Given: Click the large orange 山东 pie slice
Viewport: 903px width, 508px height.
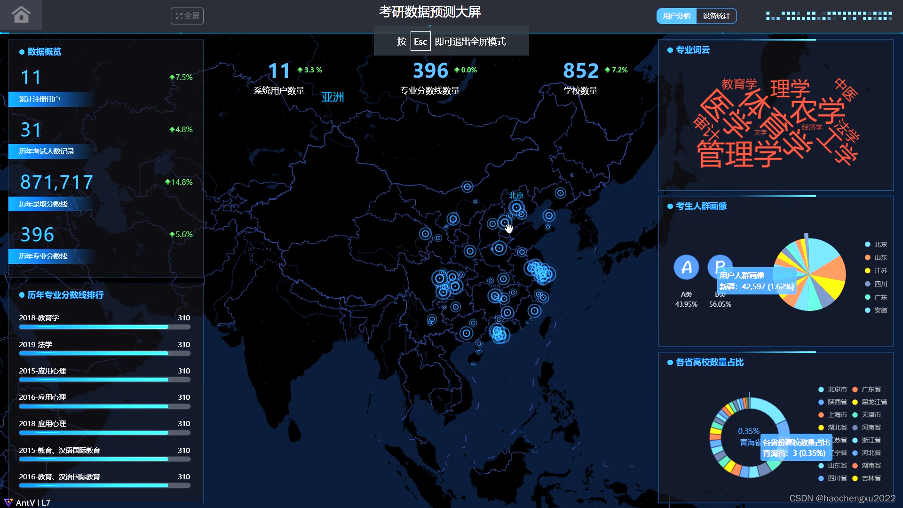Looking at the screenshot, I should [832, 270].
